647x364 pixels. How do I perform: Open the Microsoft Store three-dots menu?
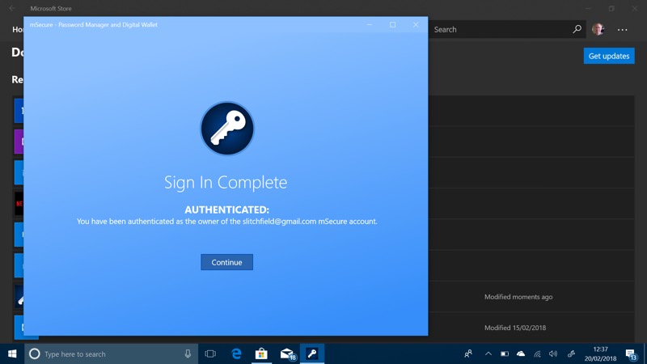point(622,30)
